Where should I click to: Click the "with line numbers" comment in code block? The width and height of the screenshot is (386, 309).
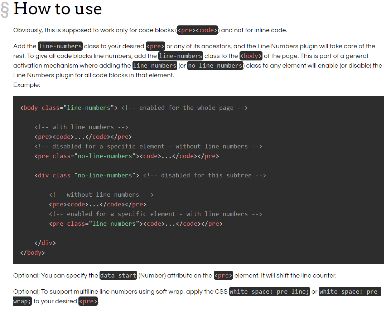click(81, 127)
